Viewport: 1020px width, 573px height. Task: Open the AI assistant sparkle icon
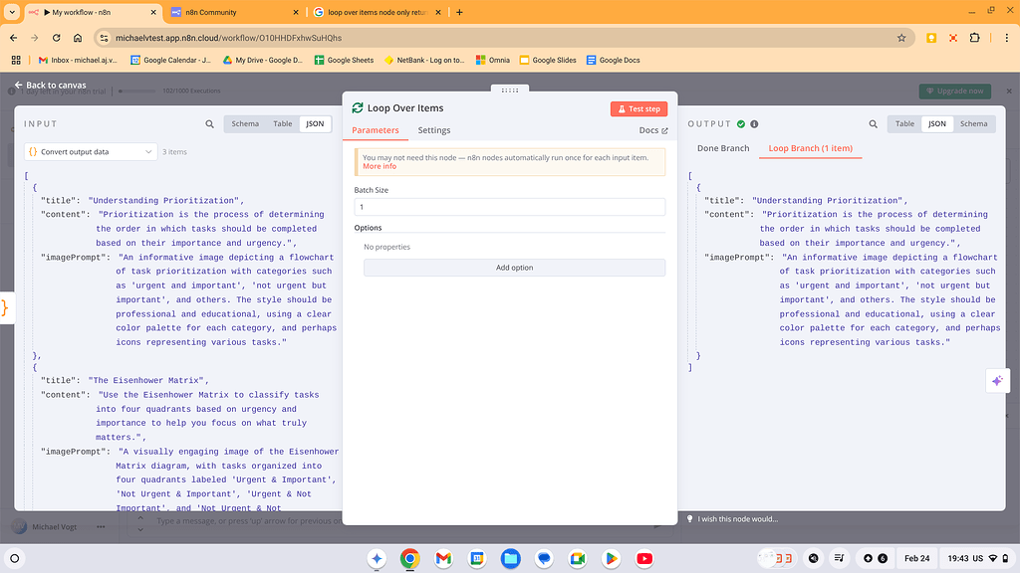coord(998,380)
